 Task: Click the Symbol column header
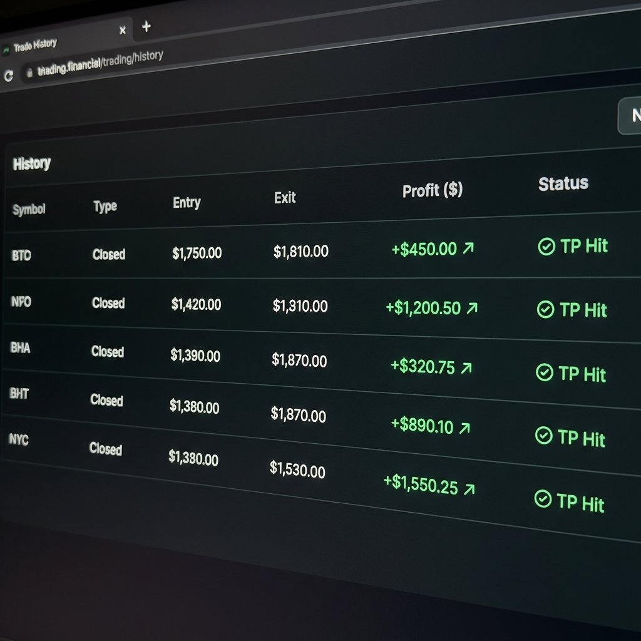point(28,210)
